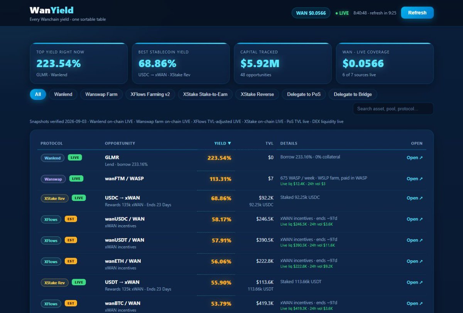Open the wanETH / WAN opportunity link
Image resolution: width=463 pixels, height=313 pixels.
(x=415, y=261)
